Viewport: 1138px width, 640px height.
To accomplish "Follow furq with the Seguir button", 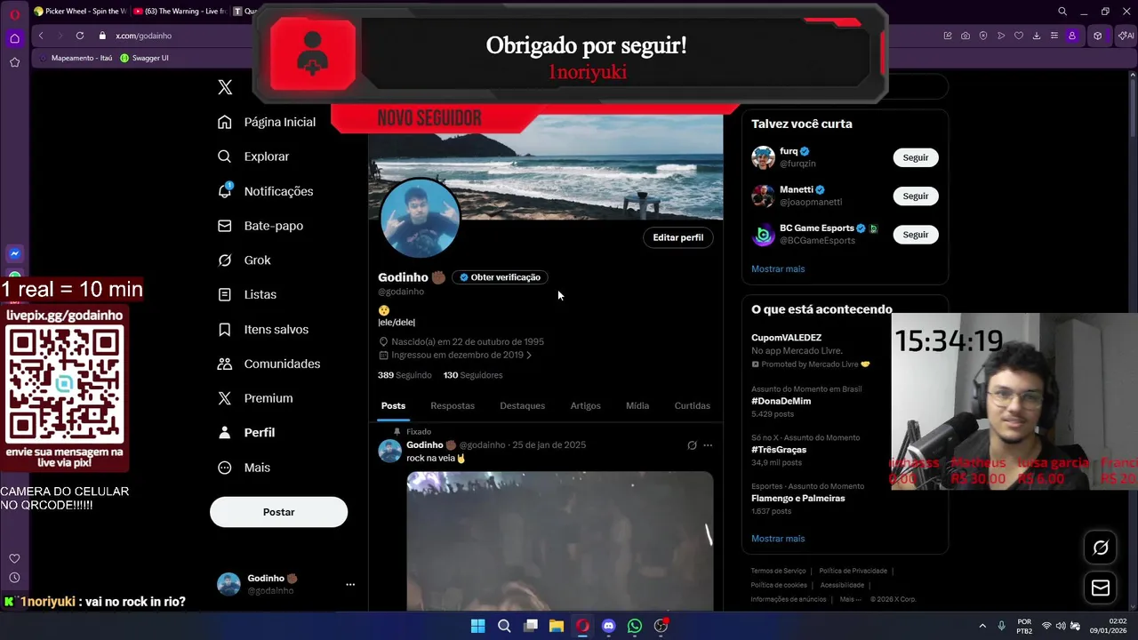I will [915, 157].
